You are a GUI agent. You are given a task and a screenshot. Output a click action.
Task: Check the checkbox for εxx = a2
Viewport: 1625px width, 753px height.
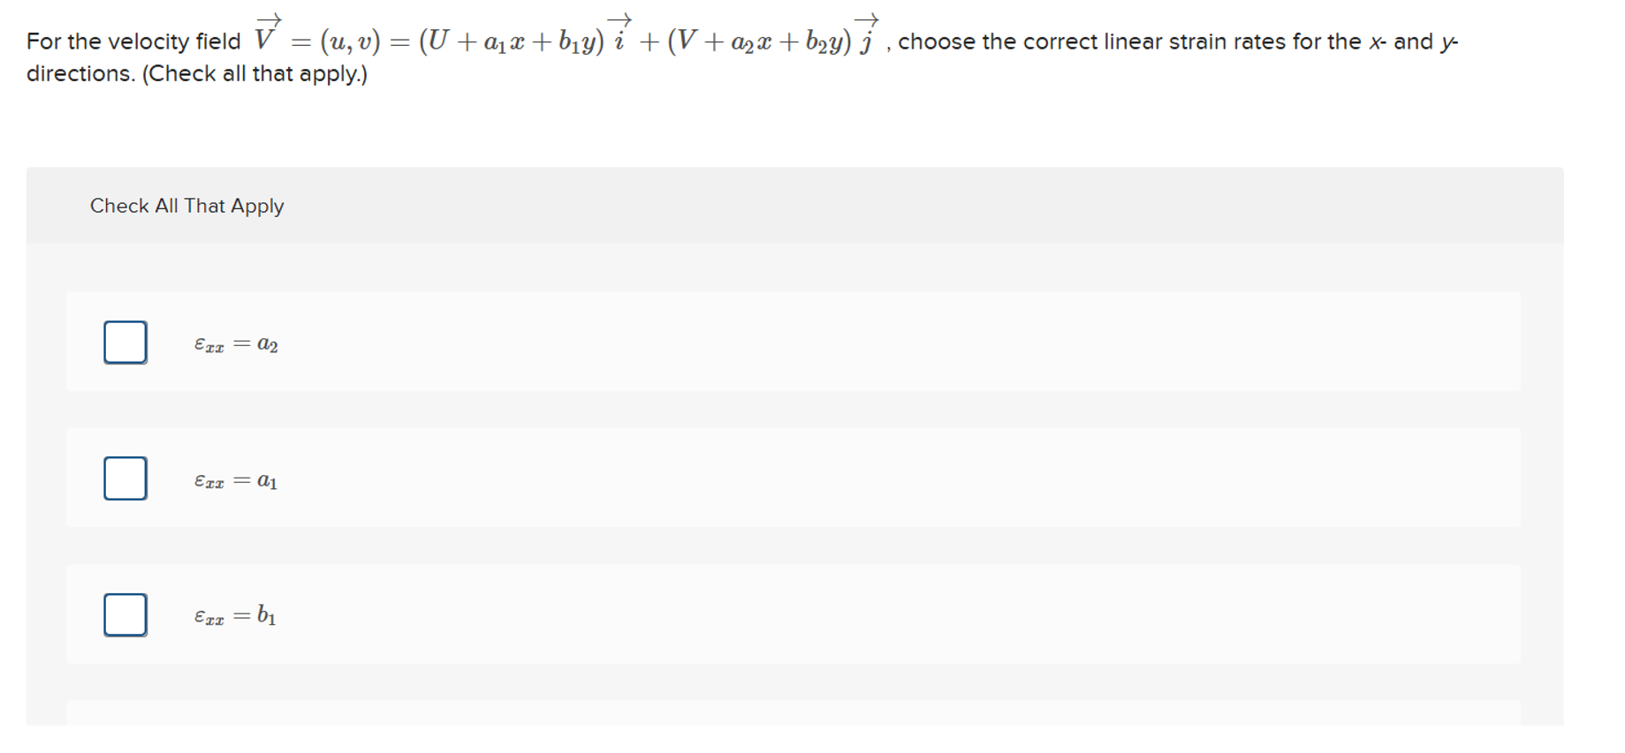(x=125, y=343)
